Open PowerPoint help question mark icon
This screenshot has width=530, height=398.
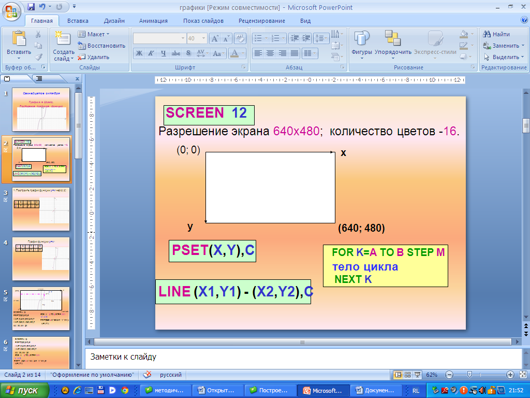(x=524, y=20)
